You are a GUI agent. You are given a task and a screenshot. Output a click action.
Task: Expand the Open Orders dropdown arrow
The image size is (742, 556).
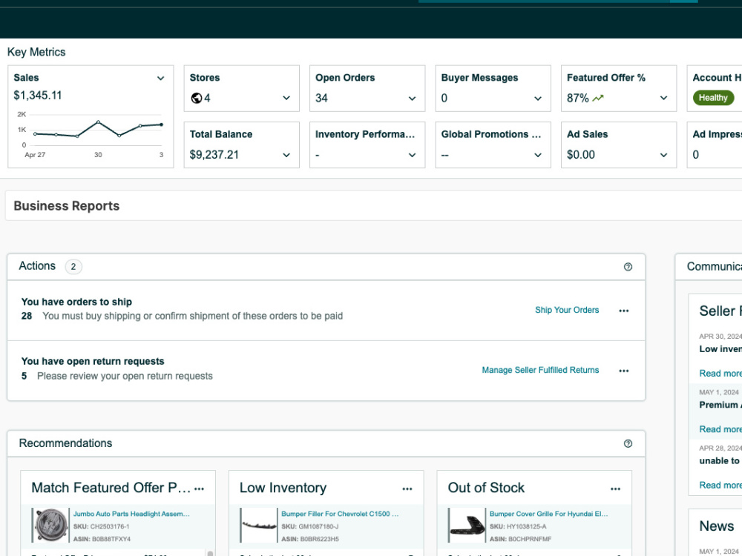point(412,99)
